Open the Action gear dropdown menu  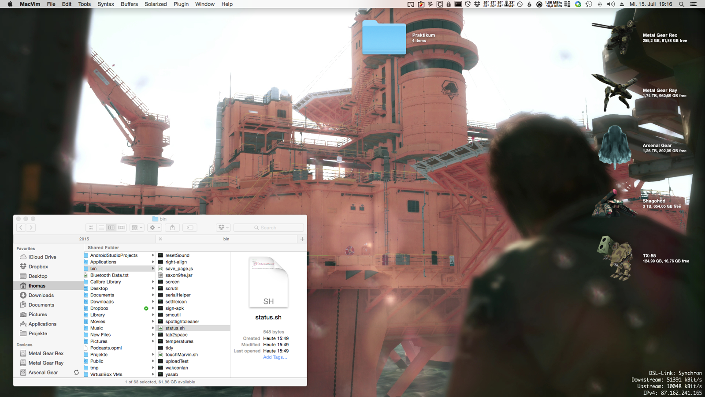(x=155, y=228)
